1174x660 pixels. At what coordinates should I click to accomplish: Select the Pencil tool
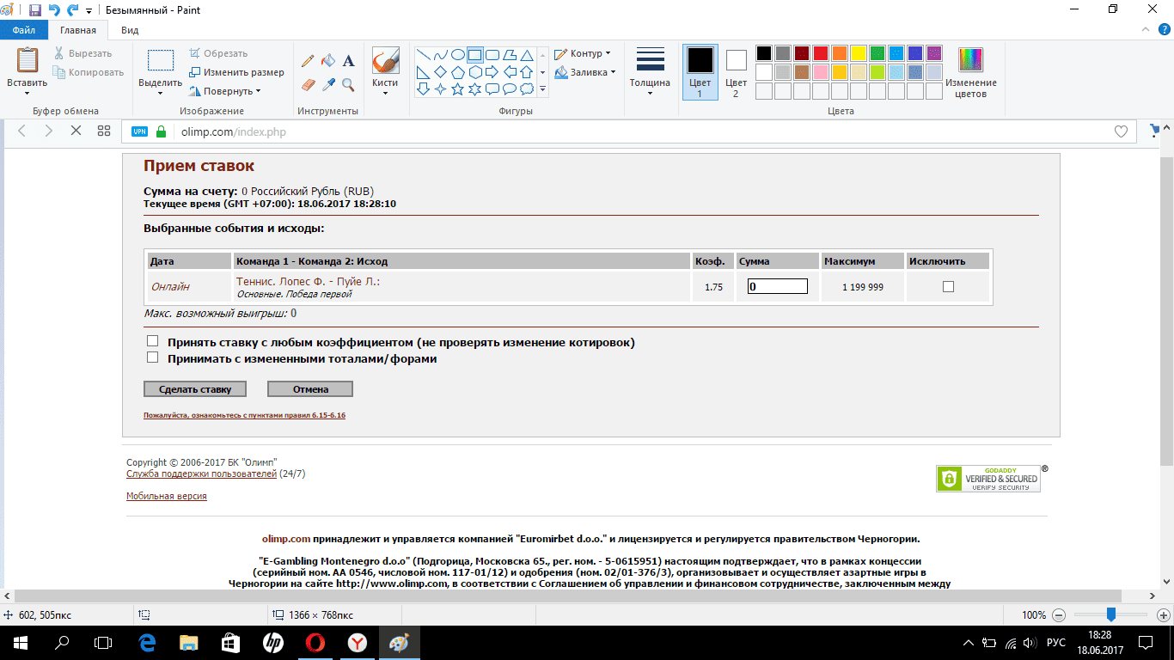coord(308,61)
